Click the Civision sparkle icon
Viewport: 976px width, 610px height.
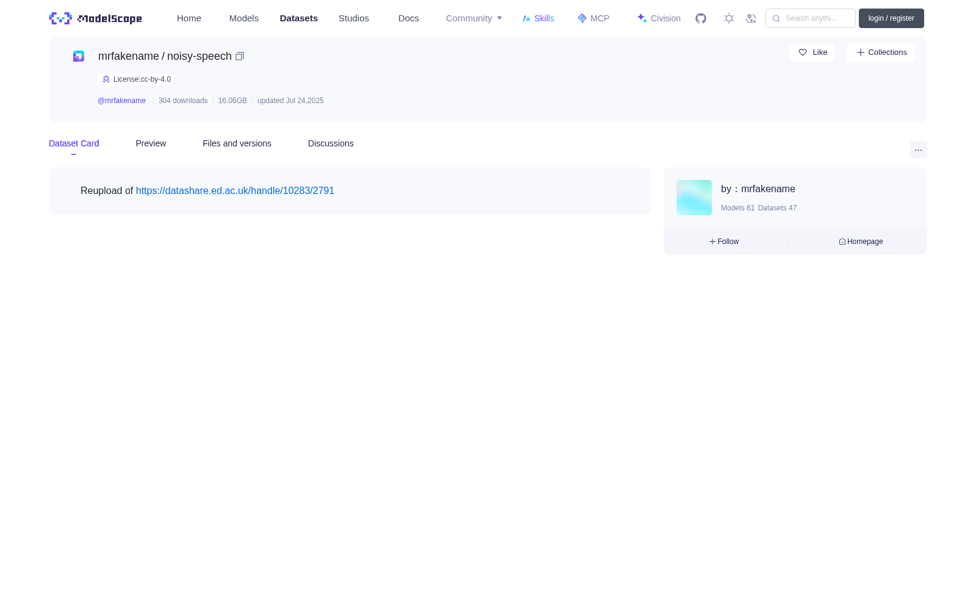(642, 18)
